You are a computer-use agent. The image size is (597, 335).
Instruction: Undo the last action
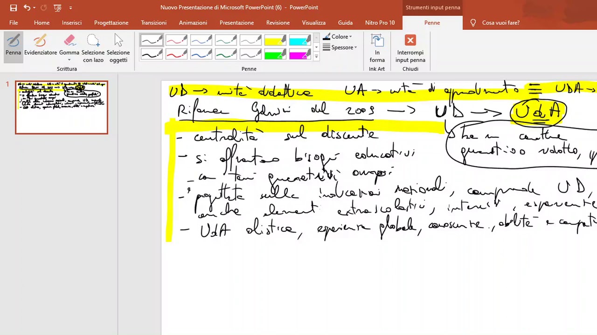pyautogui.click(x=27, y=7)
